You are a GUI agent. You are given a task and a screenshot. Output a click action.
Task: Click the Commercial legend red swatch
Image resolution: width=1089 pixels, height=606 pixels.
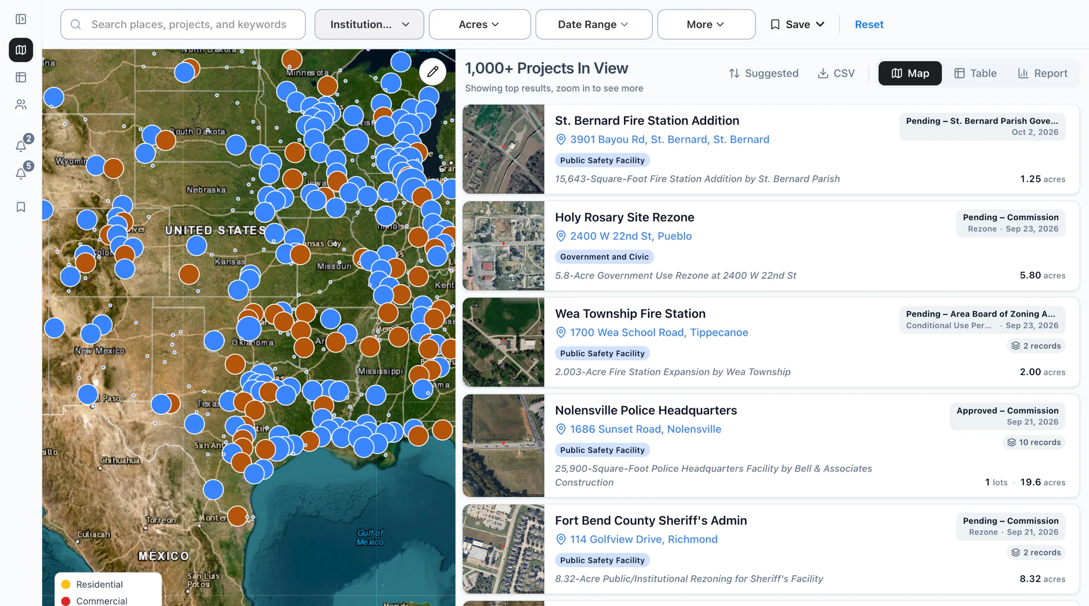tap(66, 601)
